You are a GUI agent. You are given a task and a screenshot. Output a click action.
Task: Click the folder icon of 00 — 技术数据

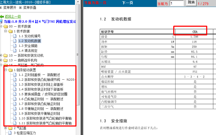pyautogui.click(x=5, y=26)
